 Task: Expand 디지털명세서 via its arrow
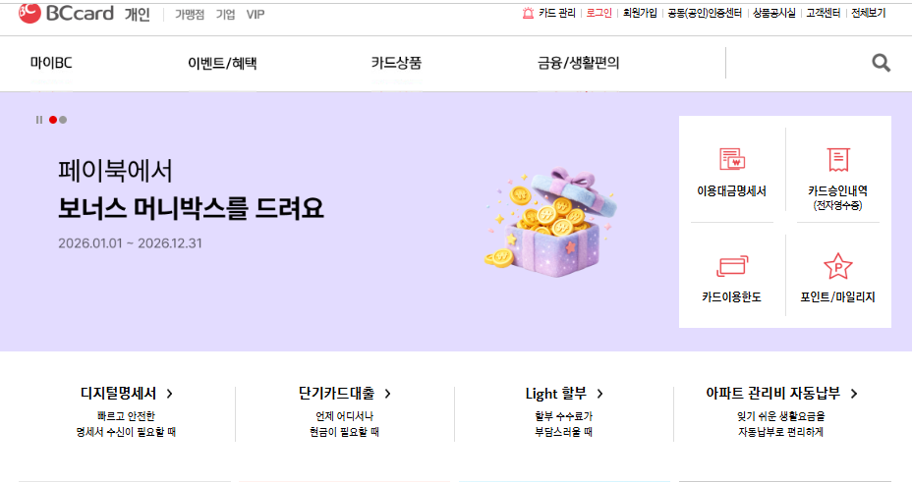click(x=169, y=394)
